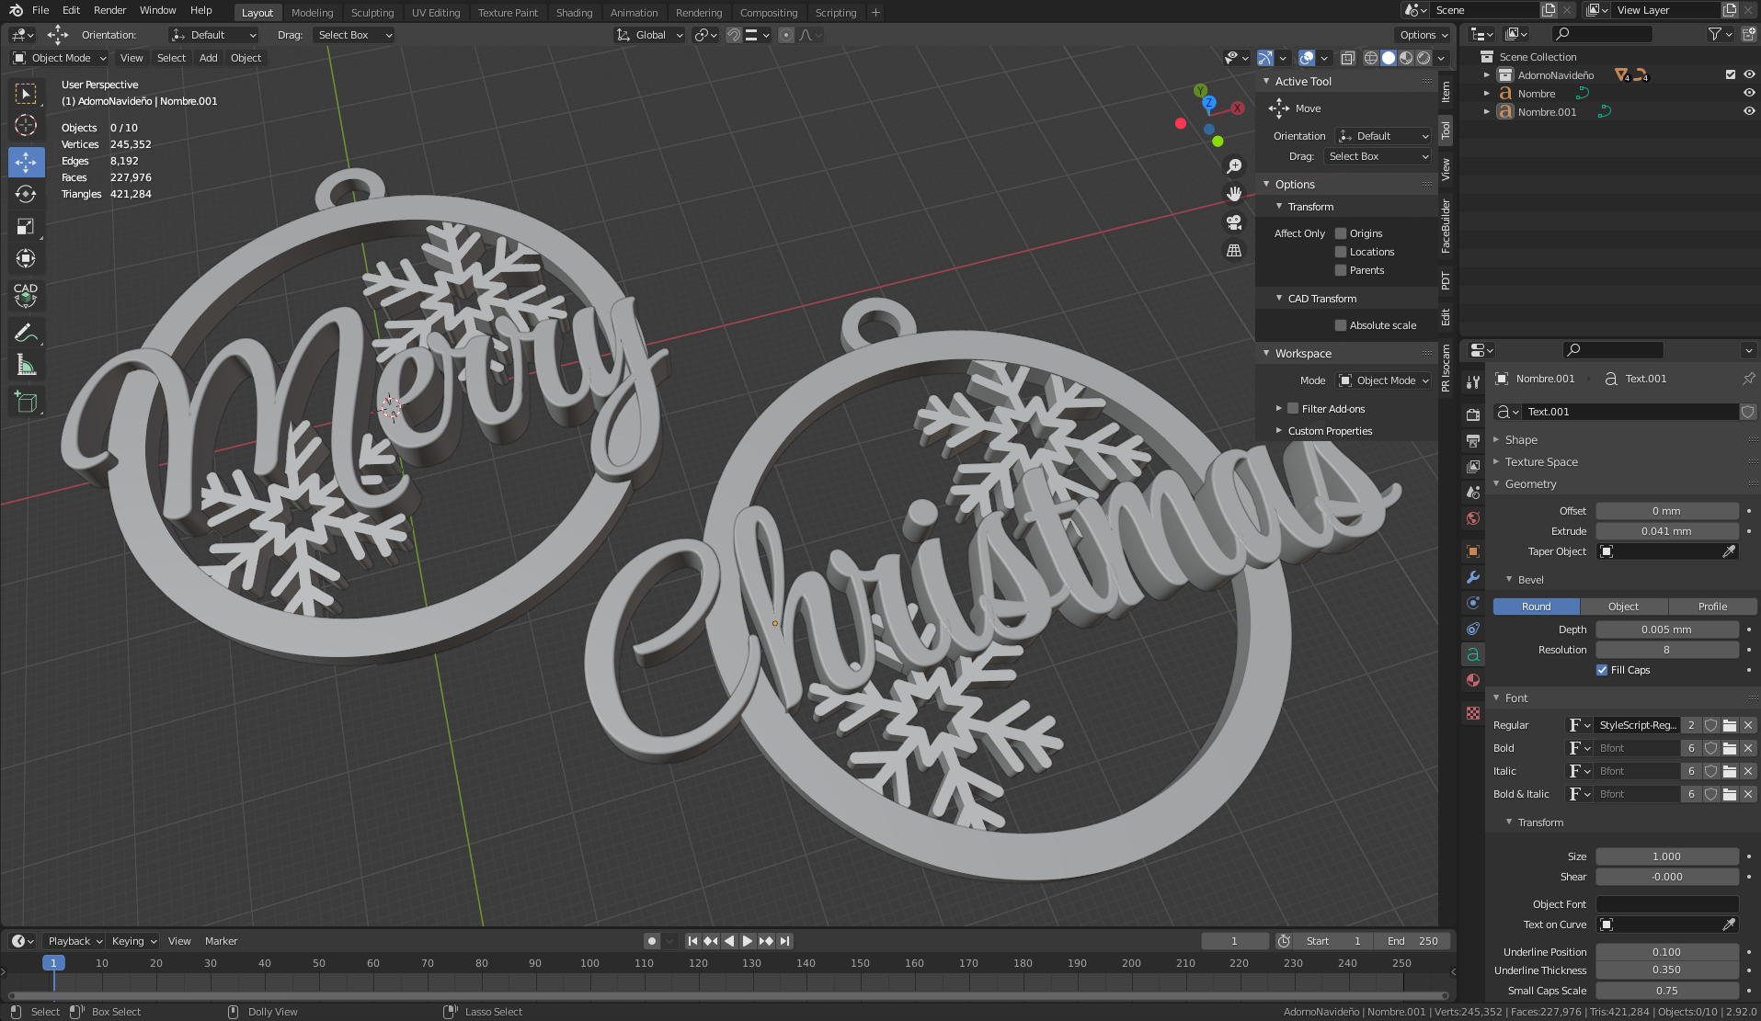Enable the Affect Only Origins checkbox
The image size is (1761, 1021).
click(1341, 233)
